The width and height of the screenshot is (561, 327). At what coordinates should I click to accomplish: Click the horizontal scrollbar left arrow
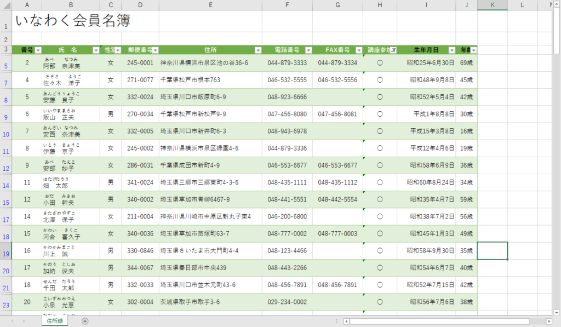(x=346, y=321)
